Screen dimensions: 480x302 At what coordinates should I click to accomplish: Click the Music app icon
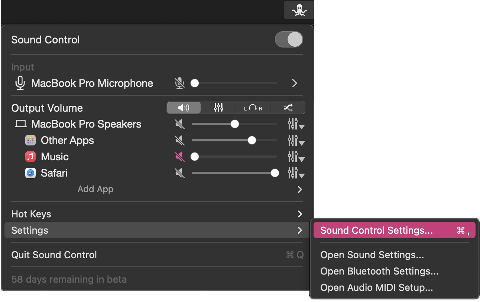(30, 157)
